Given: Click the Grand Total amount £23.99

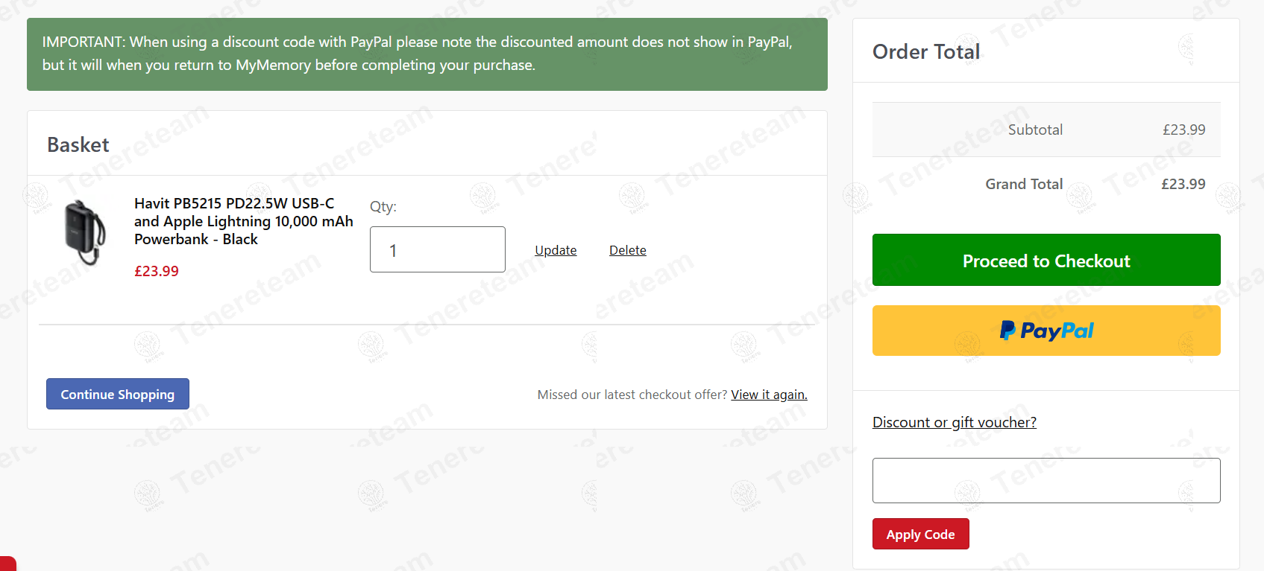Looking at the screenshot, I should 1183,184.
